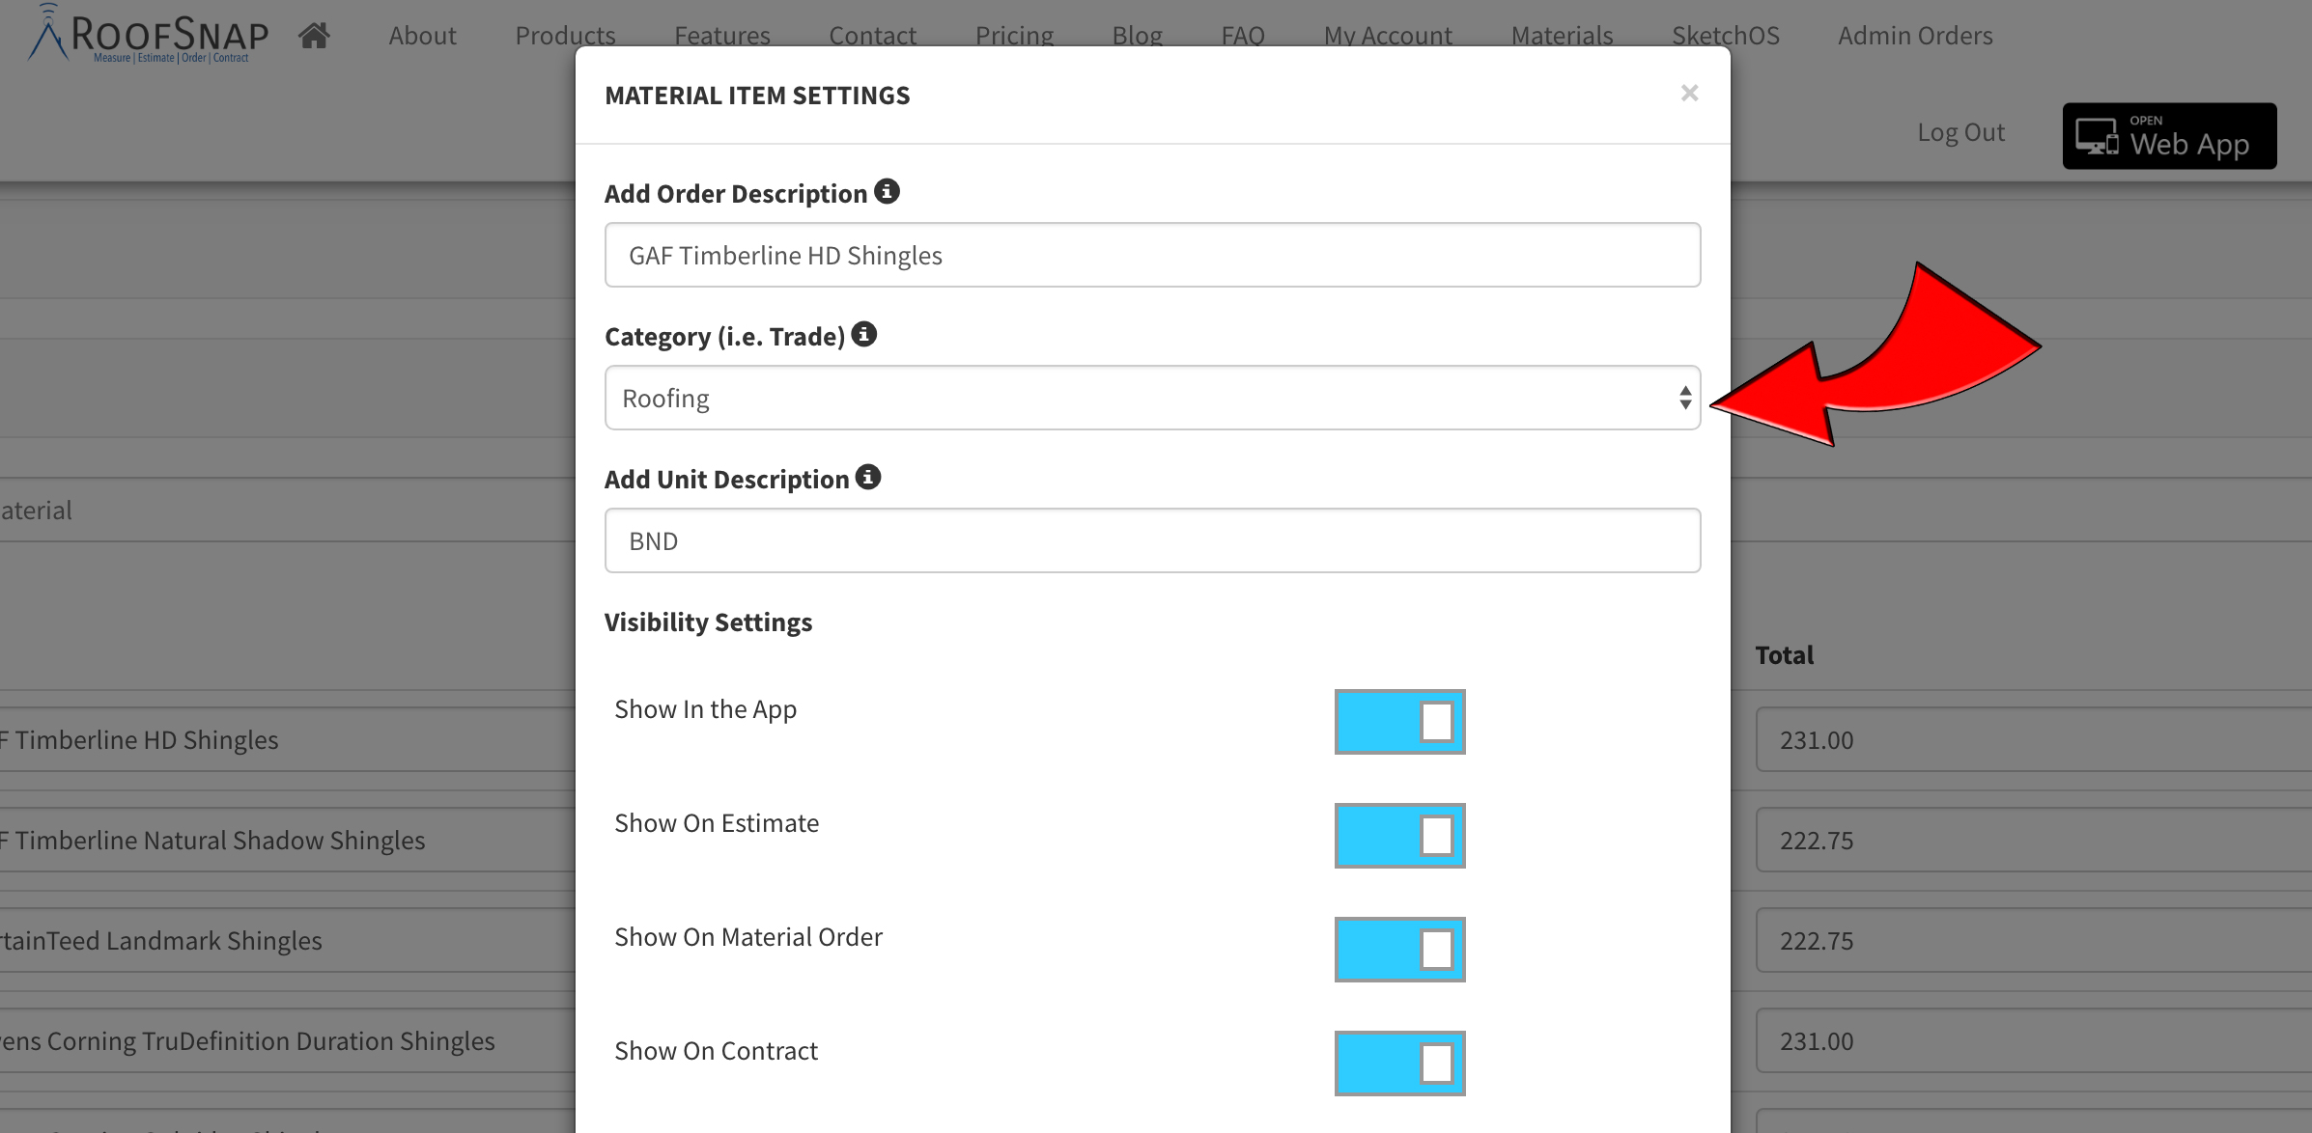Toggle Show On Estimate switch
Image resolution: width=2312 pixels, height=1133 pixels.
pyautogui.click(x=1399, y=836)
